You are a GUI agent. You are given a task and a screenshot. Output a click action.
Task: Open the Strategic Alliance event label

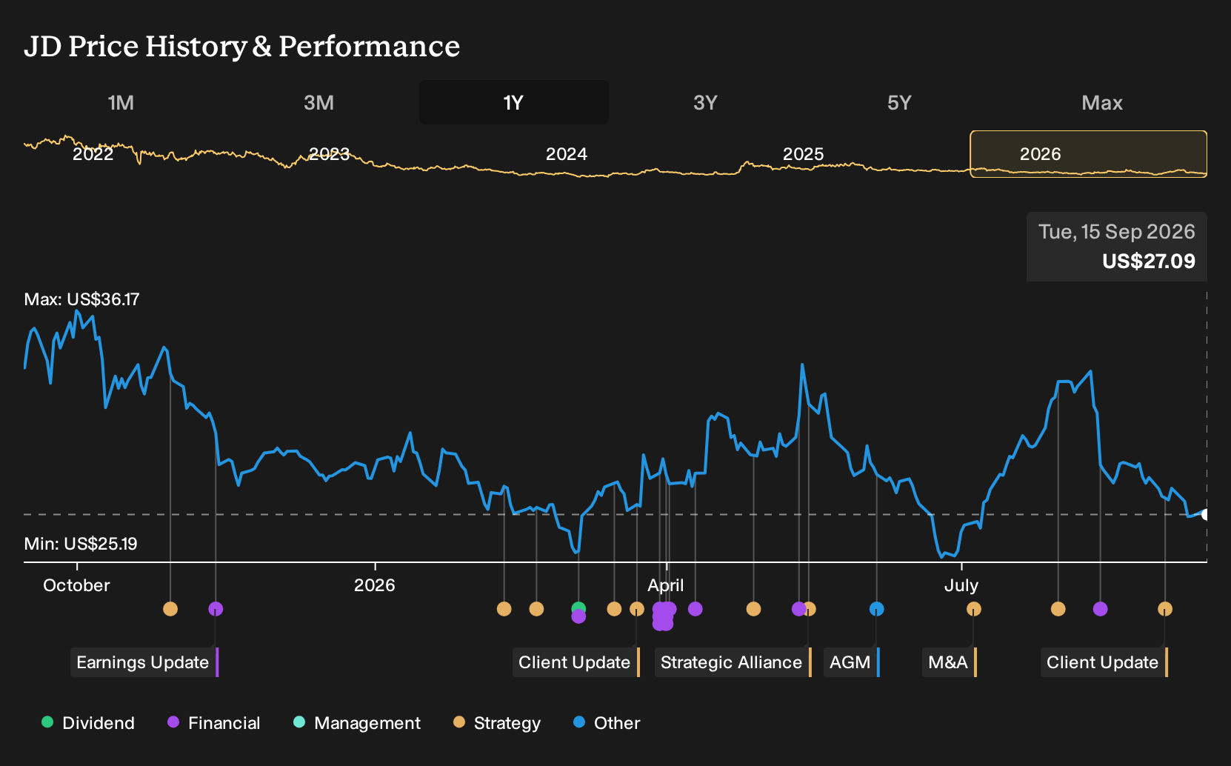[x=733, y=662]
